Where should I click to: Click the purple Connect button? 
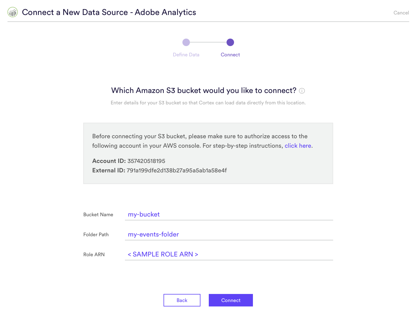pyautogui.click(x=231, y=300)
